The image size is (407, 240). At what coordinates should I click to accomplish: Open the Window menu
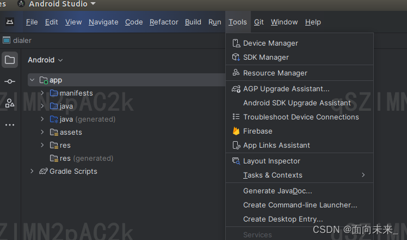(284, 22)
